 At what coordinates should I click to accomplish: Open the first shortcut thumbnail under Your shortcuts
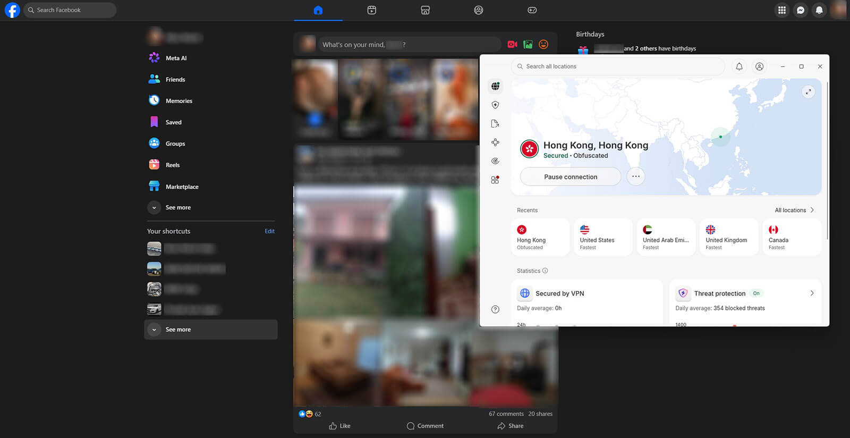point(154,248)
